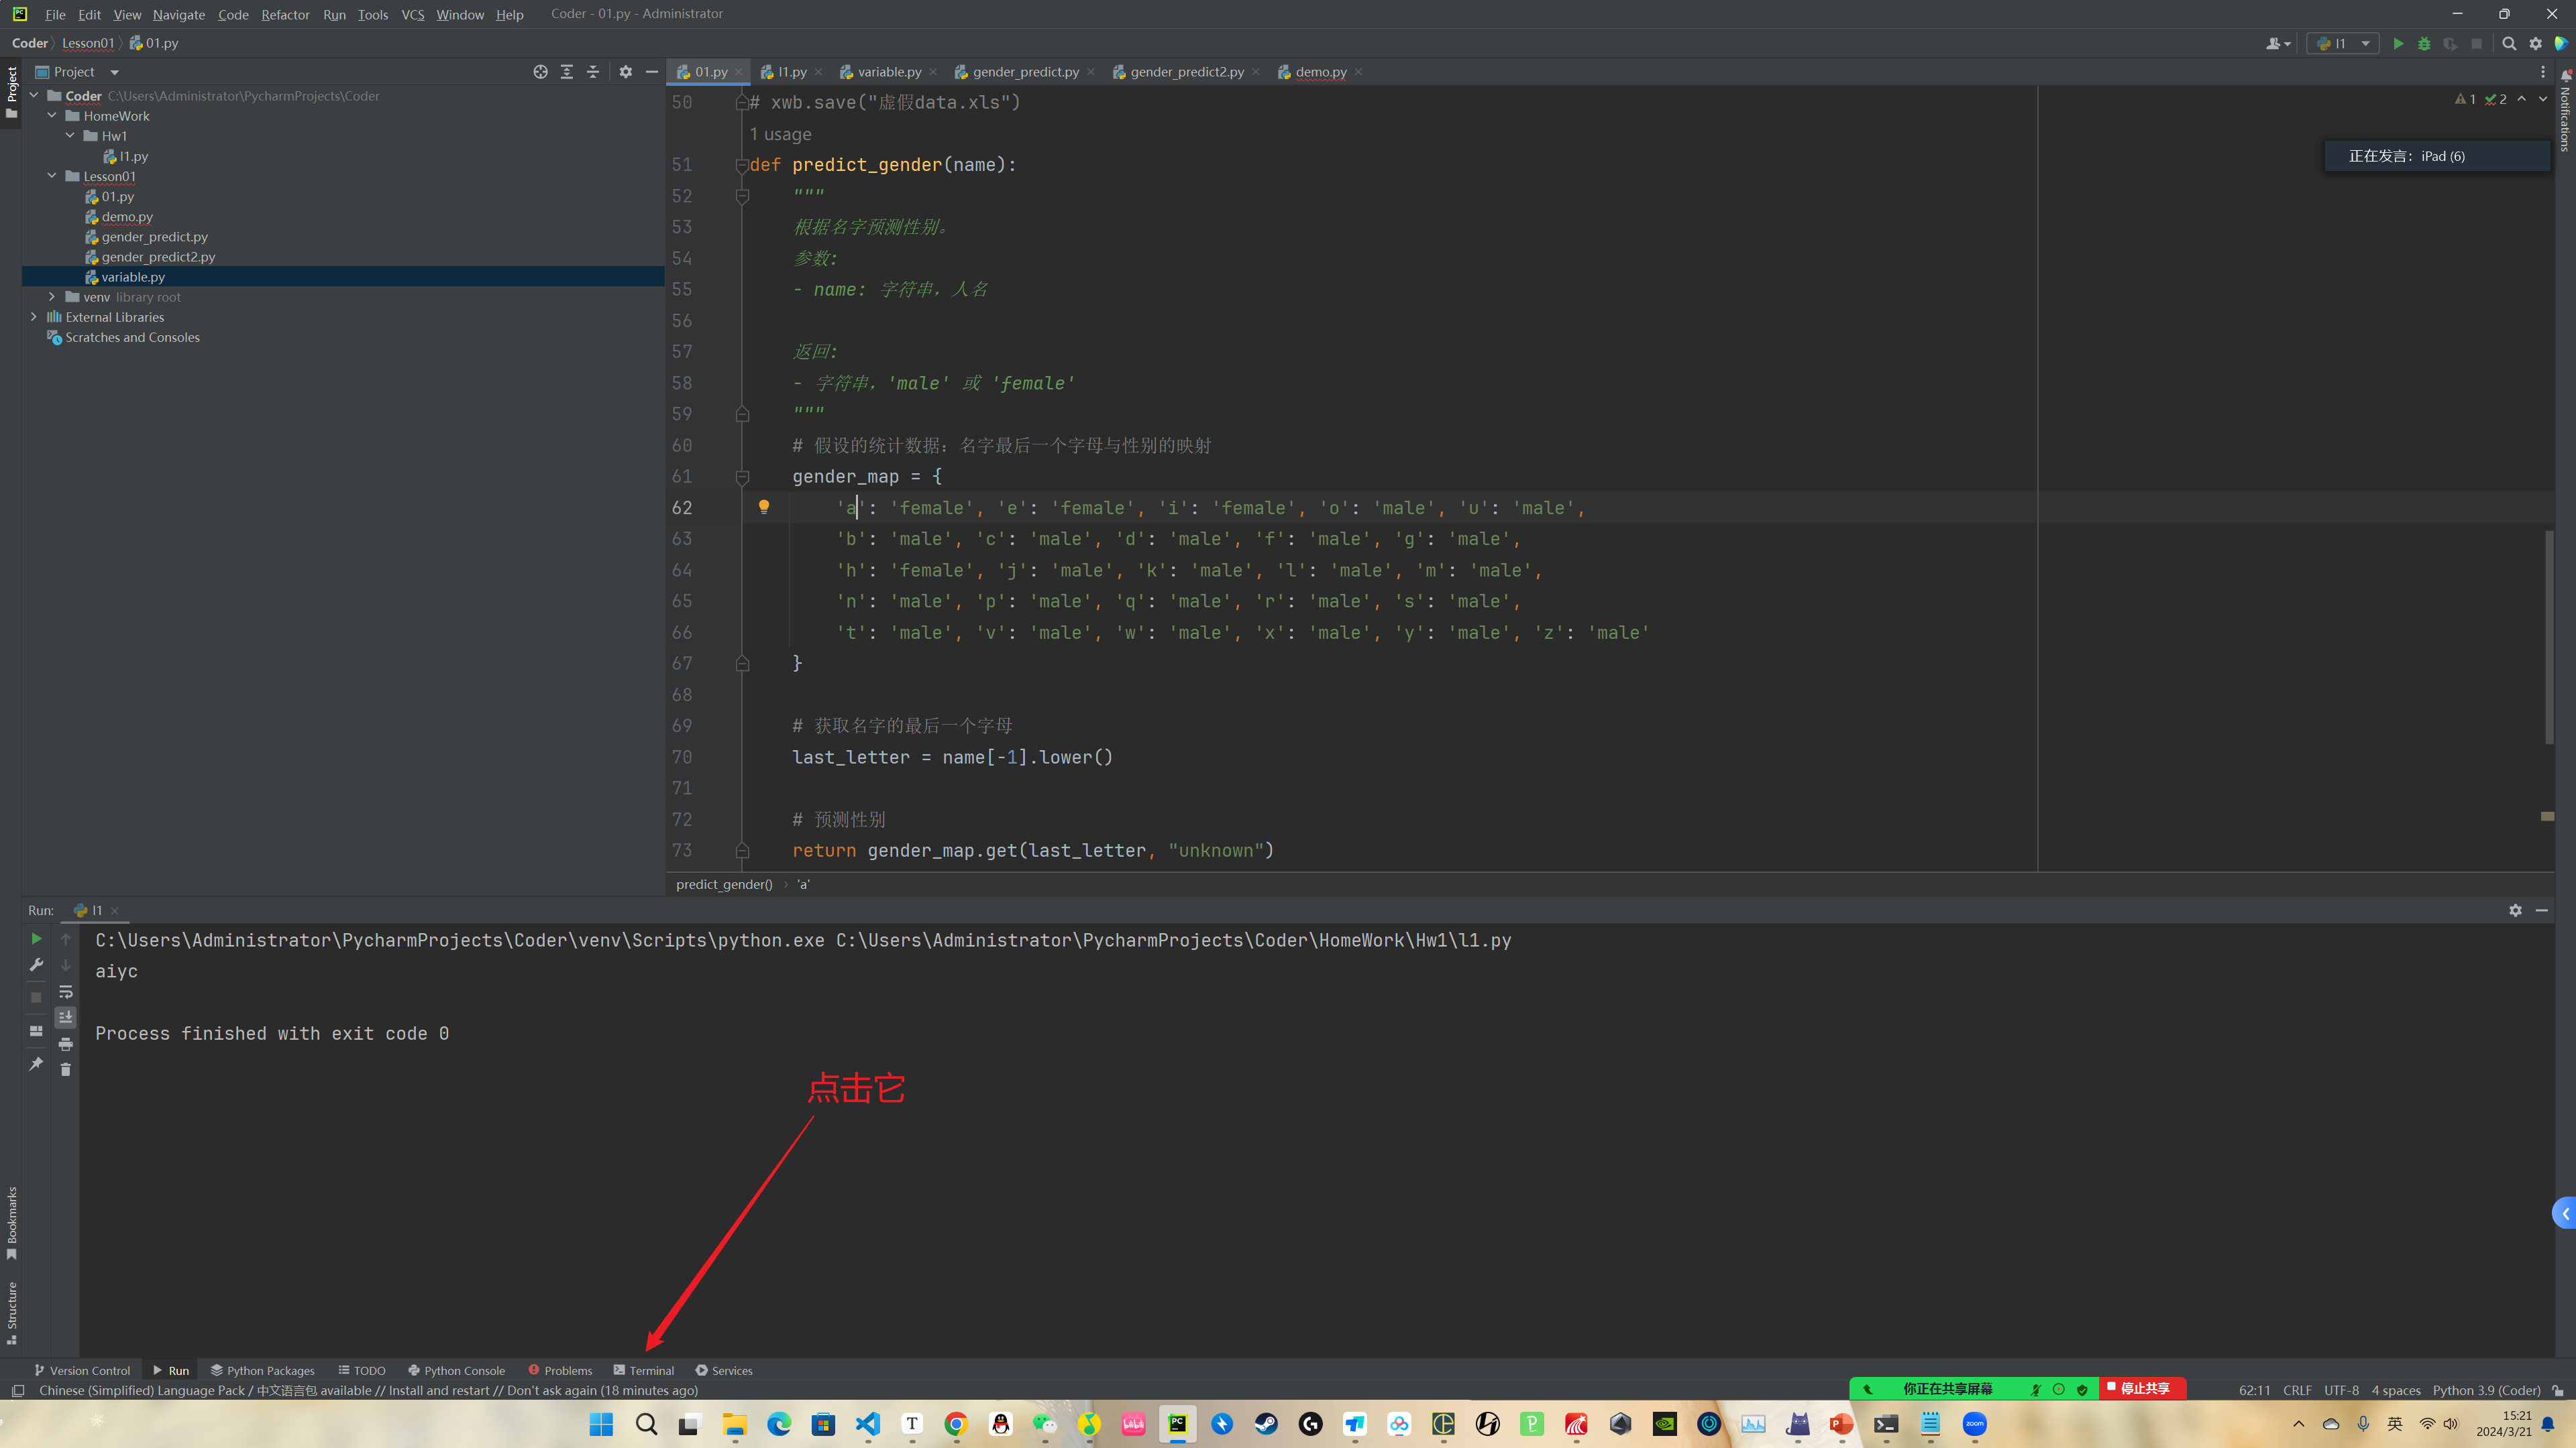This screenshot has width=2576, height=1448.
Task: Open editor tabs more-options menu
Action: click(2543, 72)
